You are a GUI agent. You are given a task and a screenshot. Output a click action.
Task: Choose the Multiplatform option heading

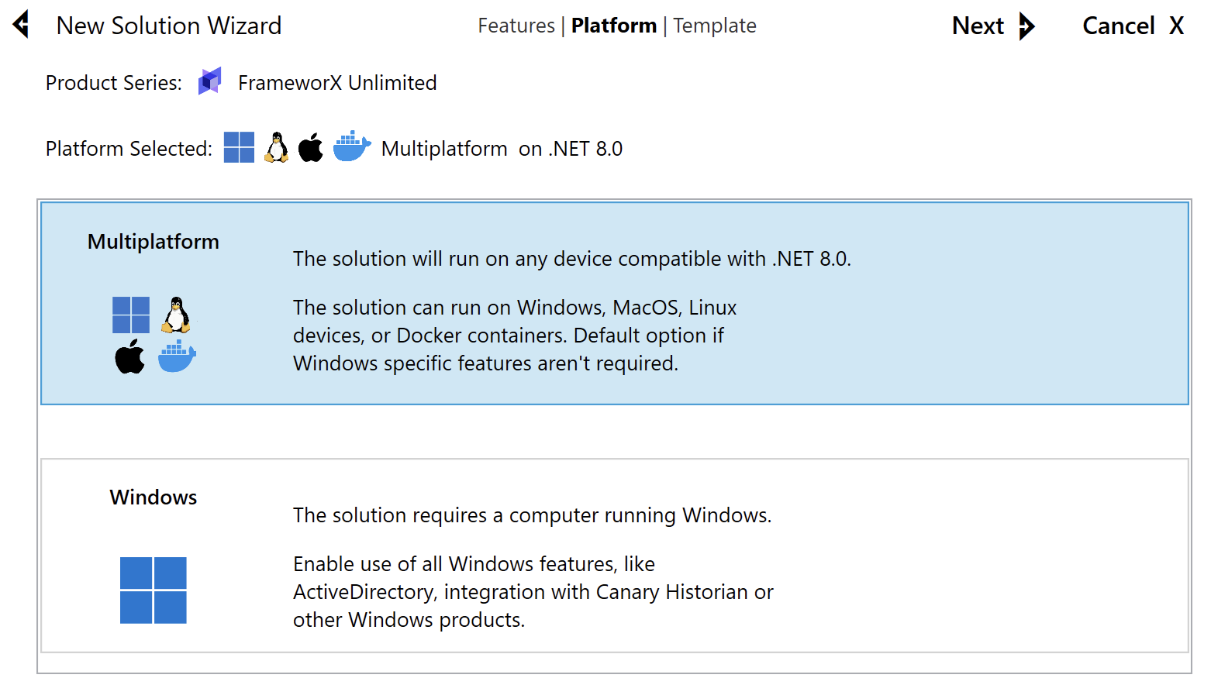(x=154, y=242)
